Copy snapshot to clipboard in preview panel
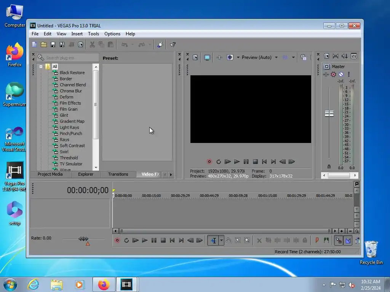 [304, 57]
